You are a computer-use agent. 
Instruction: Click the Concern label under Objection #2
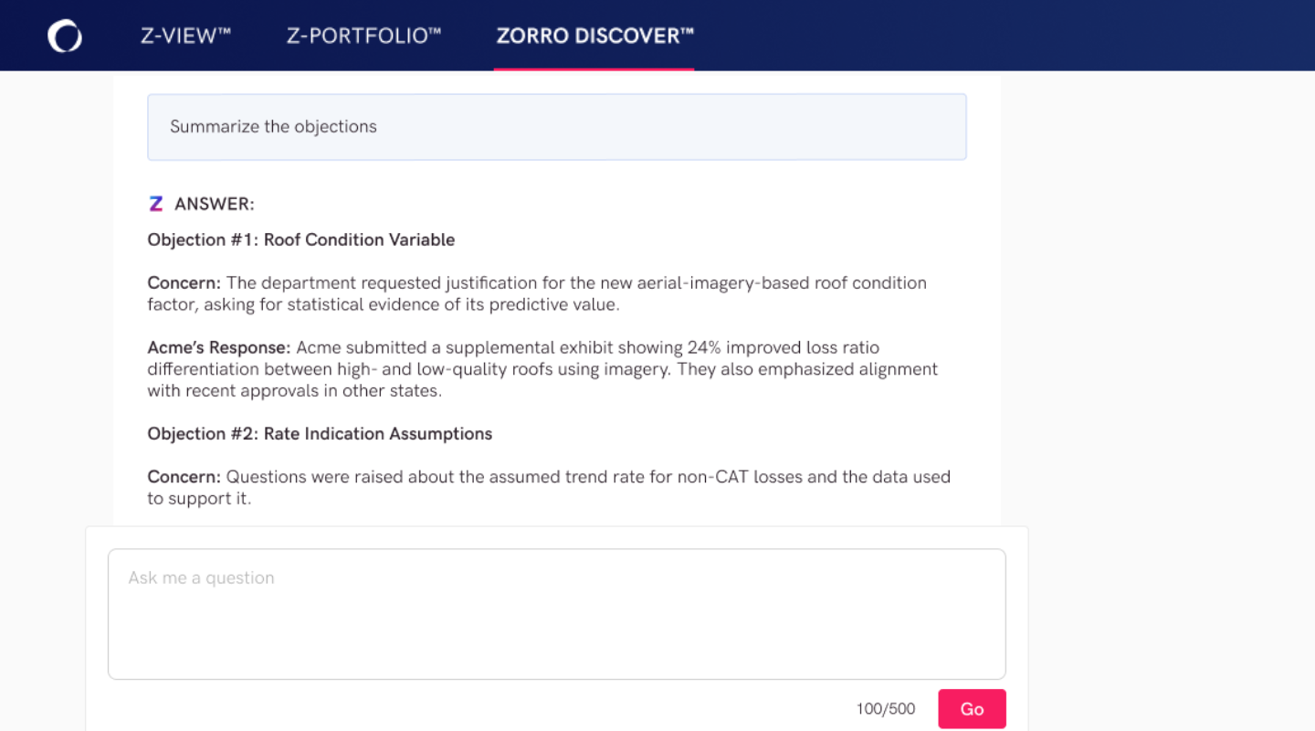point(184,477)
